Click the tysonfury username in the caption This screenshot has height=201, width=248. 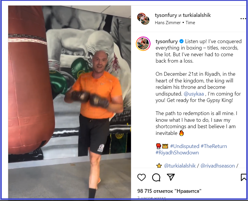click(167, 41)
